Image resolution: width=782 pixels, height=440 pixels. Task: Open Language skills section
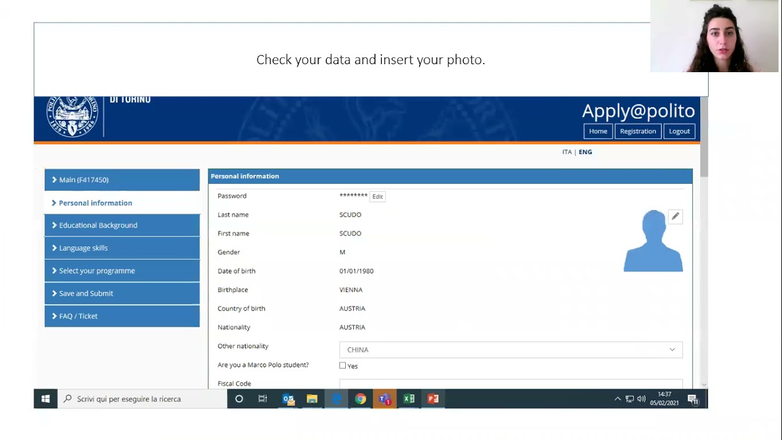pos(122,248)
